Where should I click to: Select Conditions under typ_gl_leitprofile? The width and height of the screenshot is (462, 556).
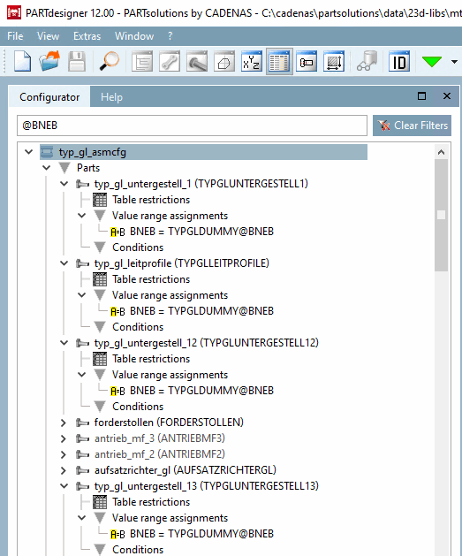pyautogui.click(x=138, y=327)
